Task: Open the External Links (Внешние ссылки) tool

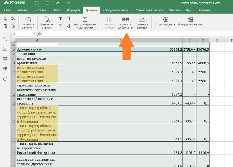Action: [47, 23]
